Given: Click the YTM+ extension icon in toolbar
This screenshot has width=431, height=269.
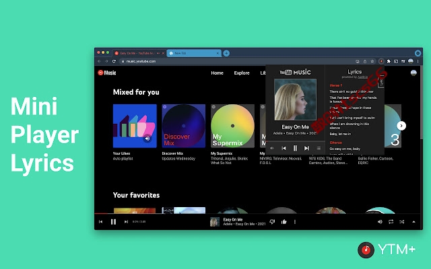Looking at the screenshot, I should pos(381,61).
